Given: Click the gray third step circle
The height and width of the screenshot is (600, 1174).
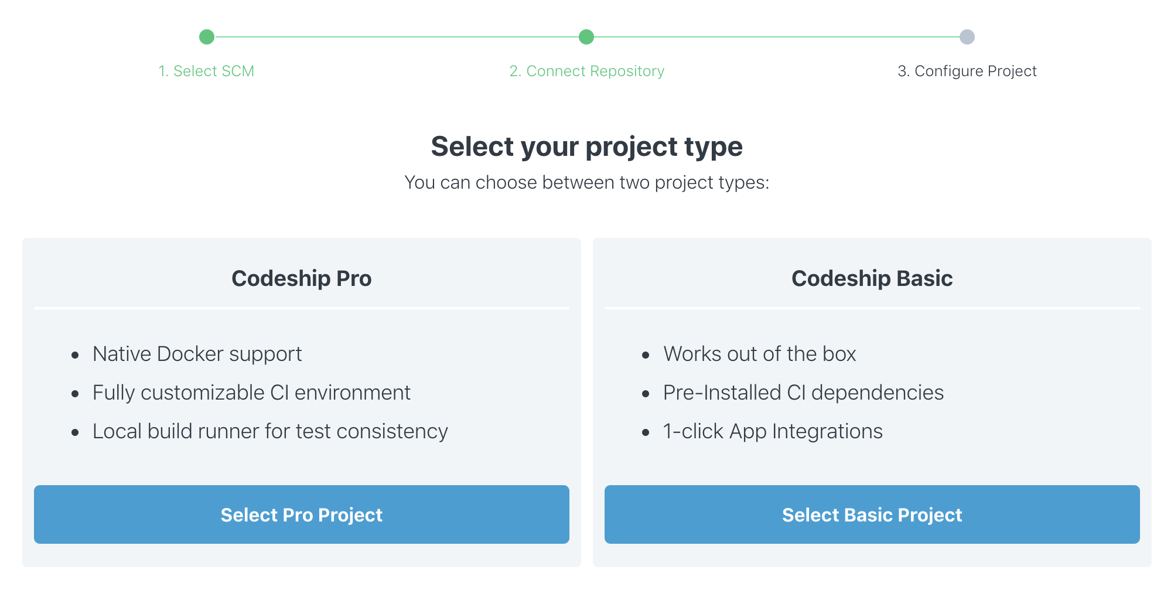Looking at the screenshot, I should click(967, 37).
